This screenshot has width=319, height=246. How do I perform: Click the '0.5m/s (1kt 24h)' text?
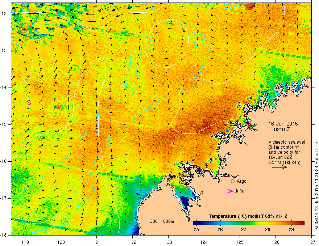(284, 162)
